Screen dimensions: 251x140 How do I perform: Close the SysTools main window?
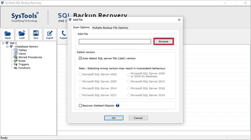tap(245, 3)
